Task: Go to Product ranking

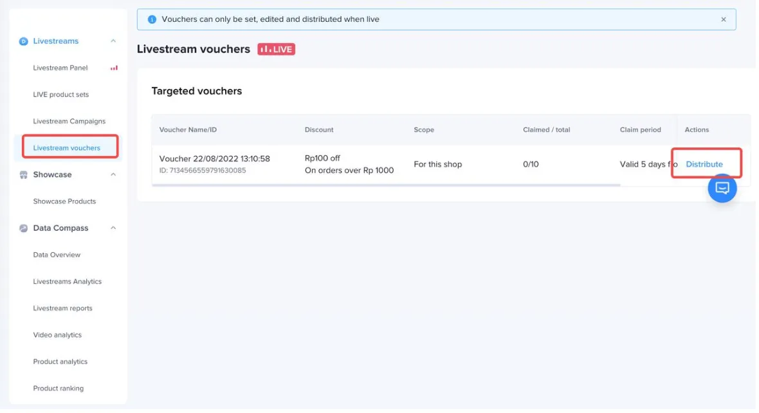Action: pyautogui.click(x=58, y=389)
